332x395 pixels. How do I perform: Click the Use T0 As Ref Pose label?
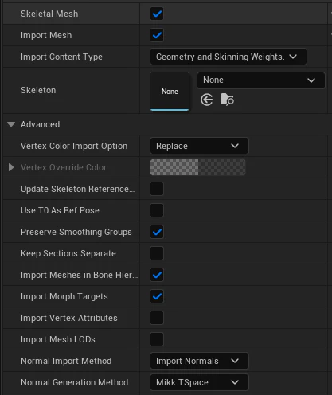pyautogui.click(x=60, y=210)
